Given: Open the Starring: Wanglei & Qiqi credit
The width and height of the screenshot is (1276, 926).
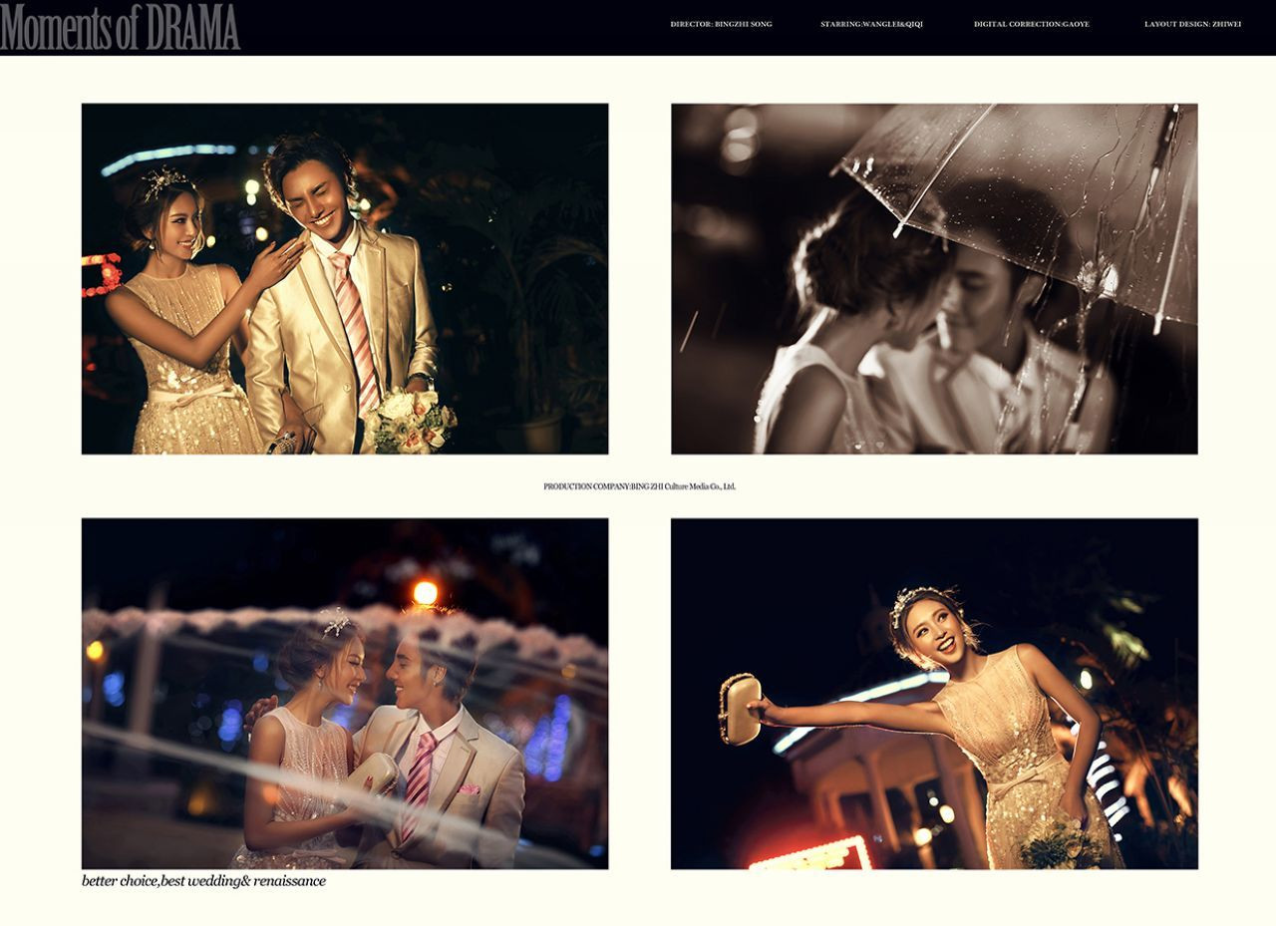Looking at the screenshot, I should (871, 24).
